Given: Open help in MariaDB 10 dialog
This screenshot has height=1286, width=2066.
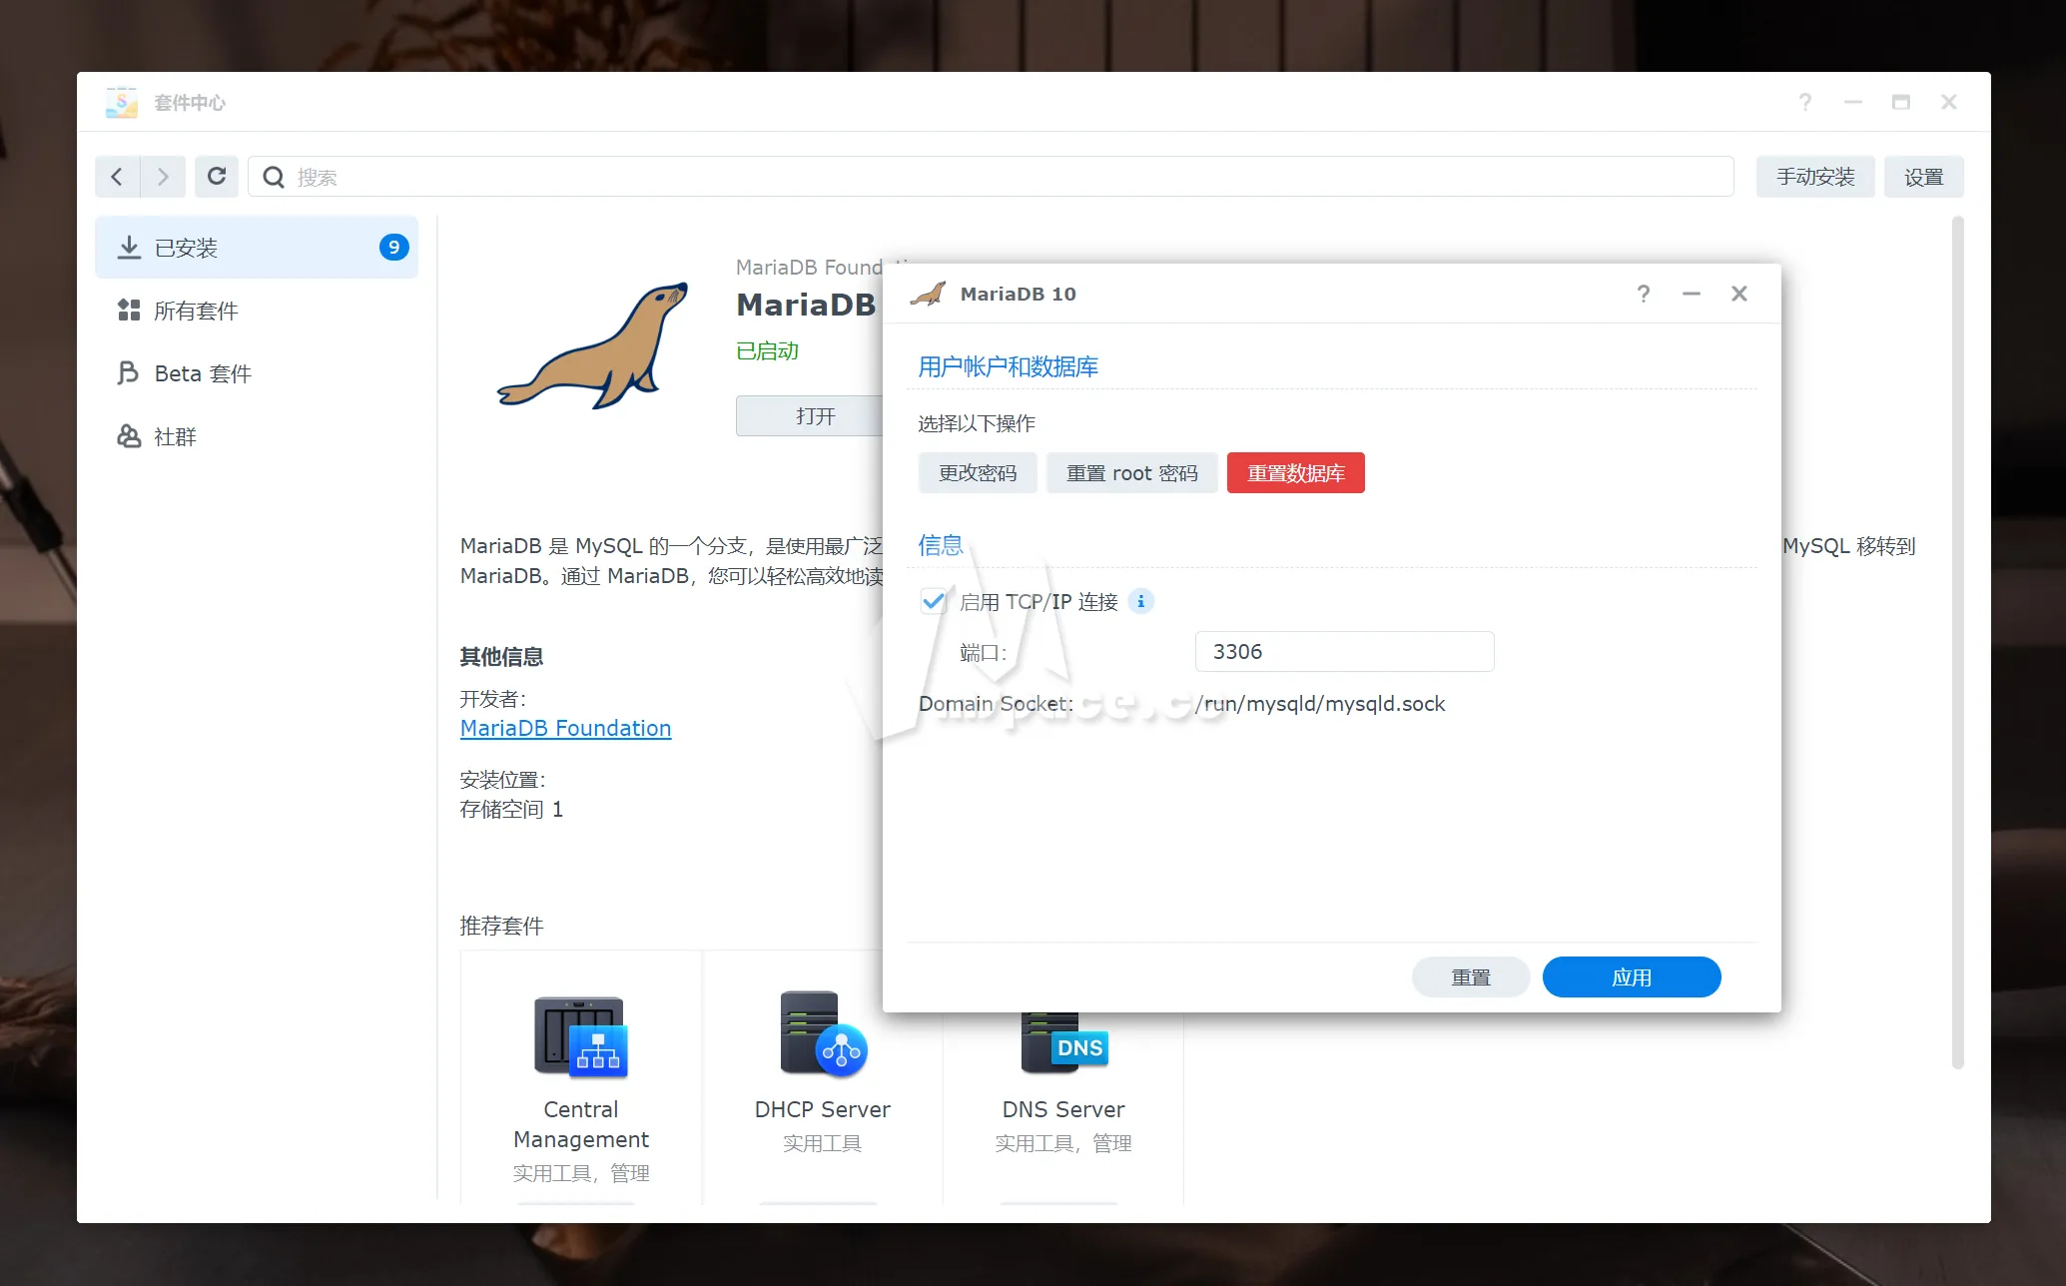Looking at the screenshot, I should 1644,294.
